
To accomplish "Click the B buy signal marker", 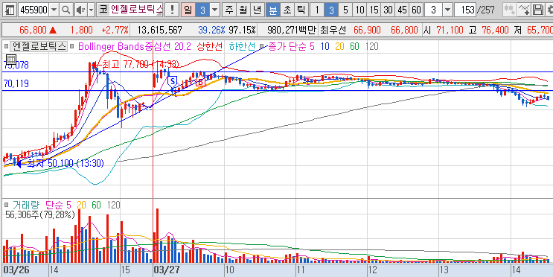I will 201,82.
